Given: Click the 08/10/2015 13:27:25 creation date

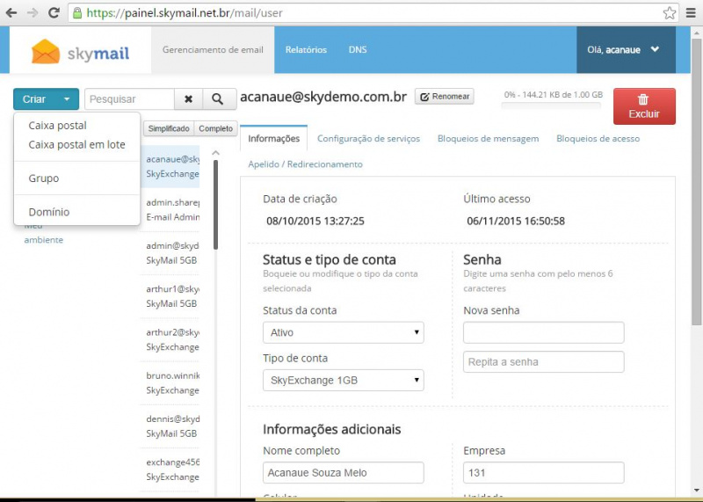Looking at the screenshot, I should [x=315, y=222].
